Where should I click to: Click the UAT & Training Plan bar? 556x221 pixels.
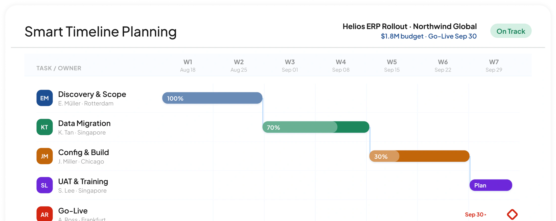[491, 185]
